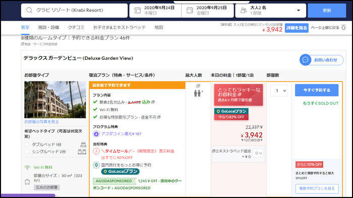
Task: Click the GoLocalプラン pill badge
Action: click(120, 171)
